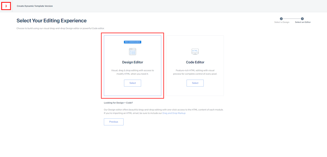Click the Design Editor description text
Viewport: 327px width, 157px height.
point(133,72)
